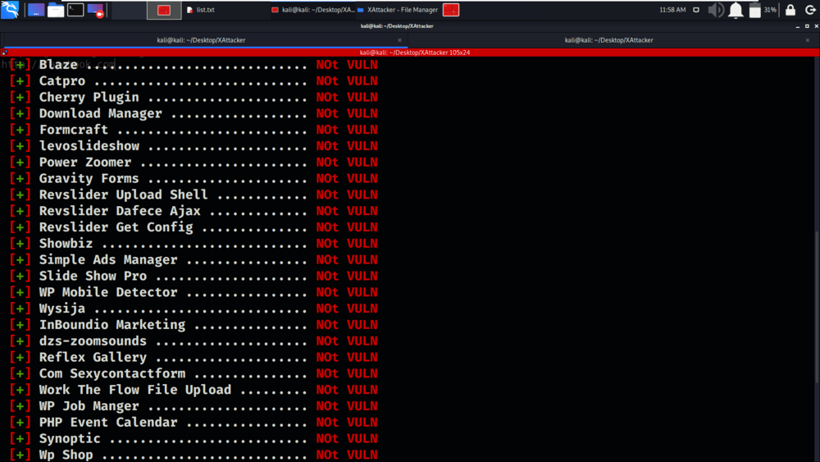The height and width of the screenshot is (462, 820).
Task: Click 'NOt VULN' result beside Gravity Forms
Action: tap(347, 178)
